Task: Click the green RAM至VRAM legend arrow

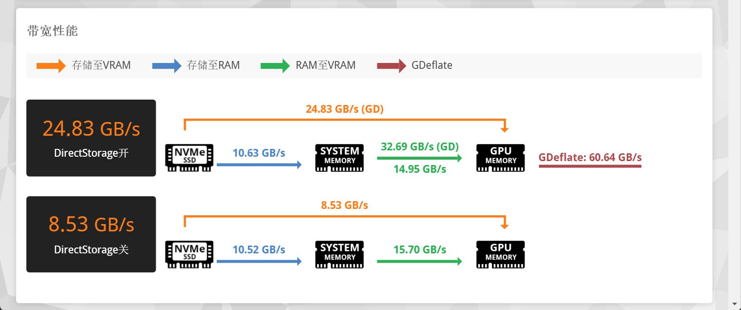Action: pyautogui.click(x=275, y=65)
